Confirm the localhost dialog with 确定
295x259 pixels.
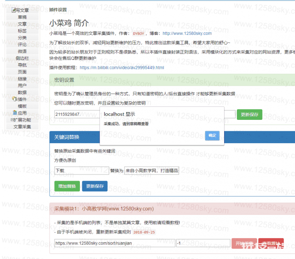click(212, 135)
